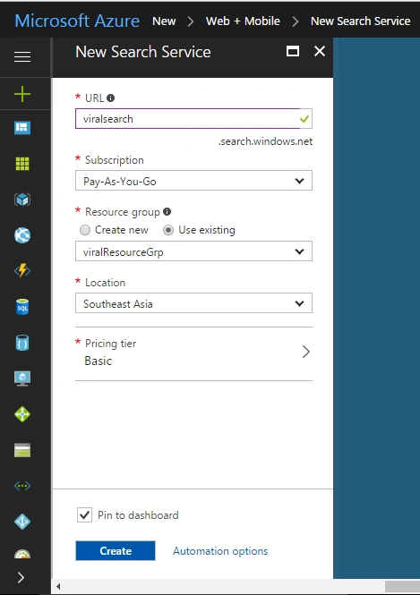Viewport: 420px width, 595px height.
Task: Select the Use existing radio button
Action: click(x=168, y=230)
